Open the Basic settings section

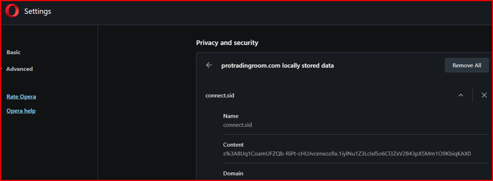[x=14, y=53]
